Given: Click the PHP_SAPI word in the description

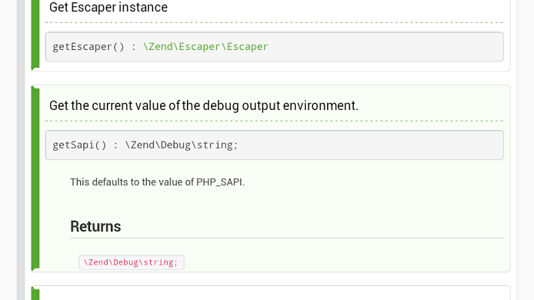Looking at the screenshot, I should pos(220,182).
